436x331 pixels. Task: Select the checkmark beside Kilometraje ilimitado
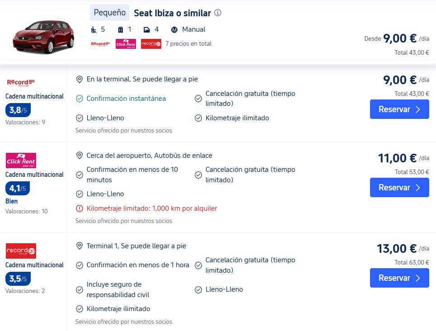[x=197, y=118]
